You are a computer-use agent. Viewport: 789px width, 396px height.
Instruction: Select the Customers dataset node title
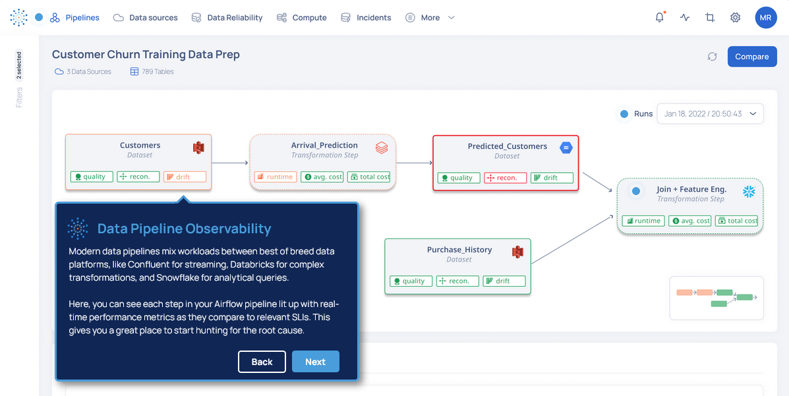(x=140, y=146)
